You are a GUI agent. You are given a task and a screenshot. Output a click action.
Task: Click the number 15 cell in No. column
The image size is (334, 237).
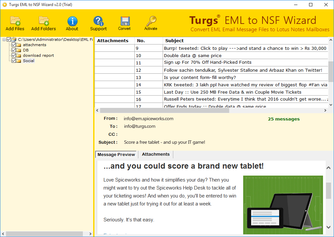pos(149,92)
